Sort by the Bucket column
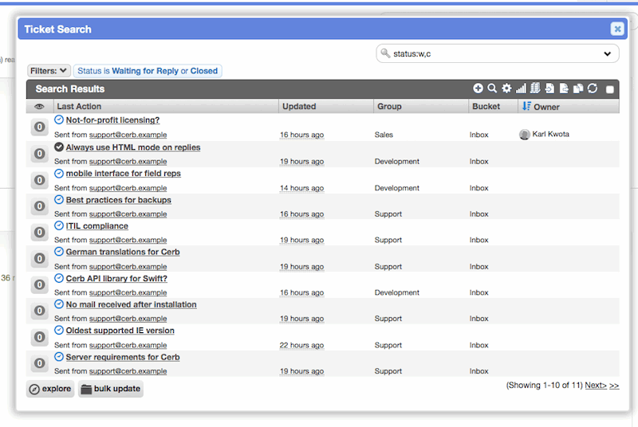 pyautogui.click(x=486, y=107)
